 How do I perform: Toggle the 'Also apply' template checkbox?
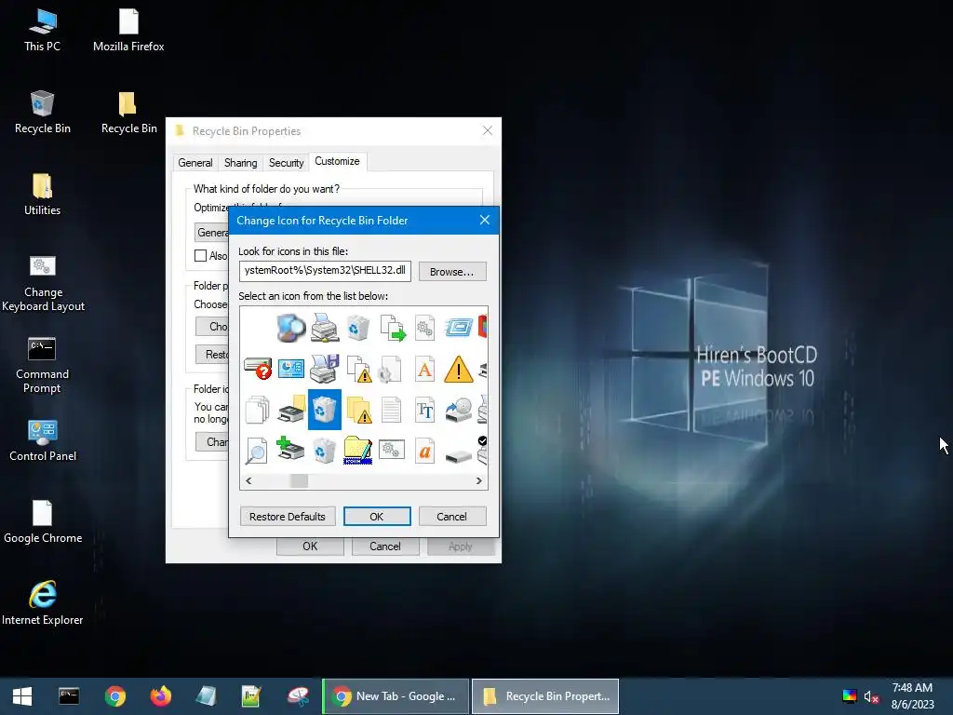point(201,255)
